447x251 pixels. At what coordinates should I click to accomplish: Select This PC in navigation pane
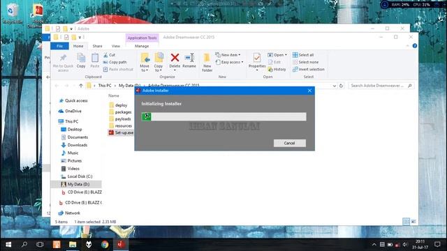point(68,121)
